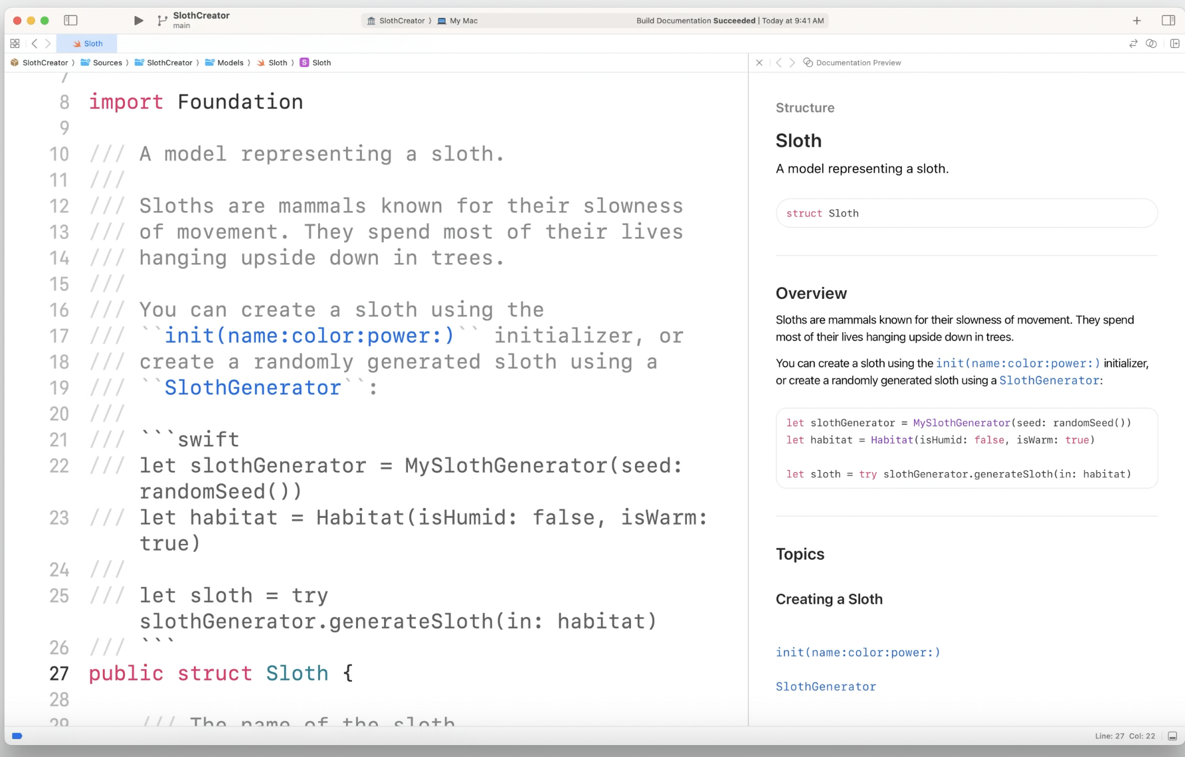Select the SlothCreator scheme in toolbar
Viewport: 1185px width, 757px height.
point(396,21)
